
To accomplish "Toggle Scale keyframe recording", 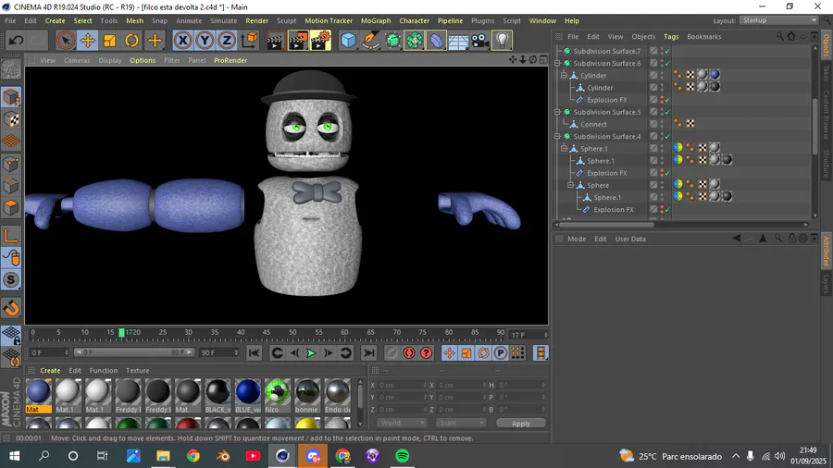I will (466, 353).
